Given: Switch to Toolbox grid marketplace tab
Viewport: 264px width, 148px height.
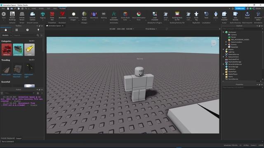Looking at the screenshot, I should [16, 30].
